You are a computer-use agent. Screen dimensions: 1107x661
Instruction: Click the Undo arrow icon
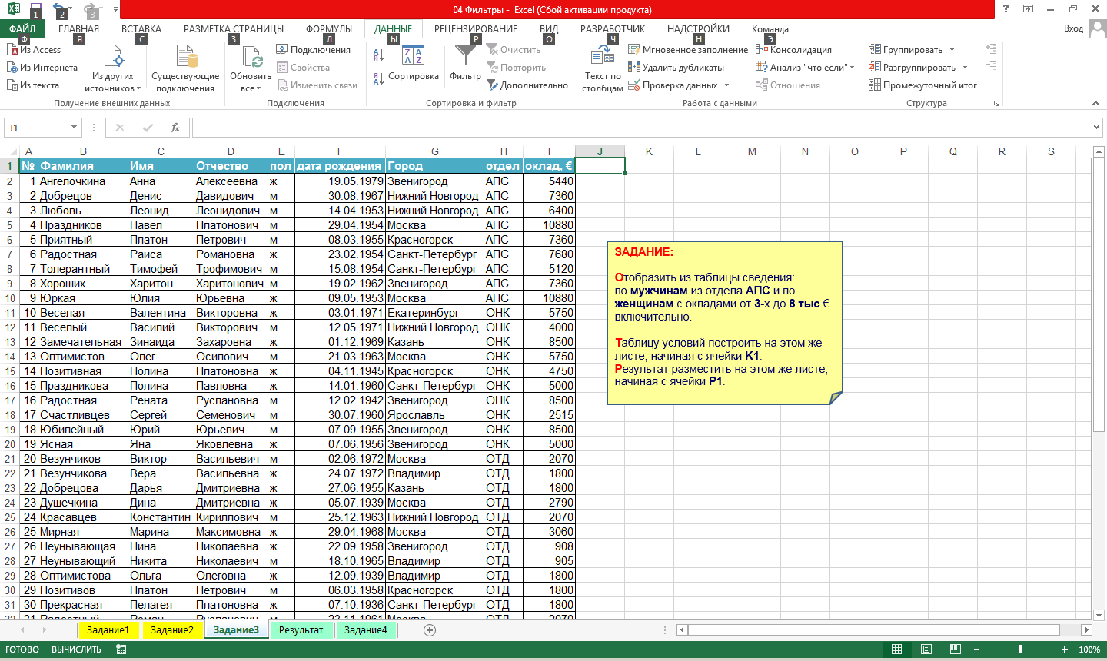(x=60, y=8)
